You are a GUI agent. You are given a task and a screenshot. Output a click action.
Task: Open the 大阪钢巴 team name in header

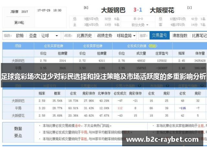113,10
